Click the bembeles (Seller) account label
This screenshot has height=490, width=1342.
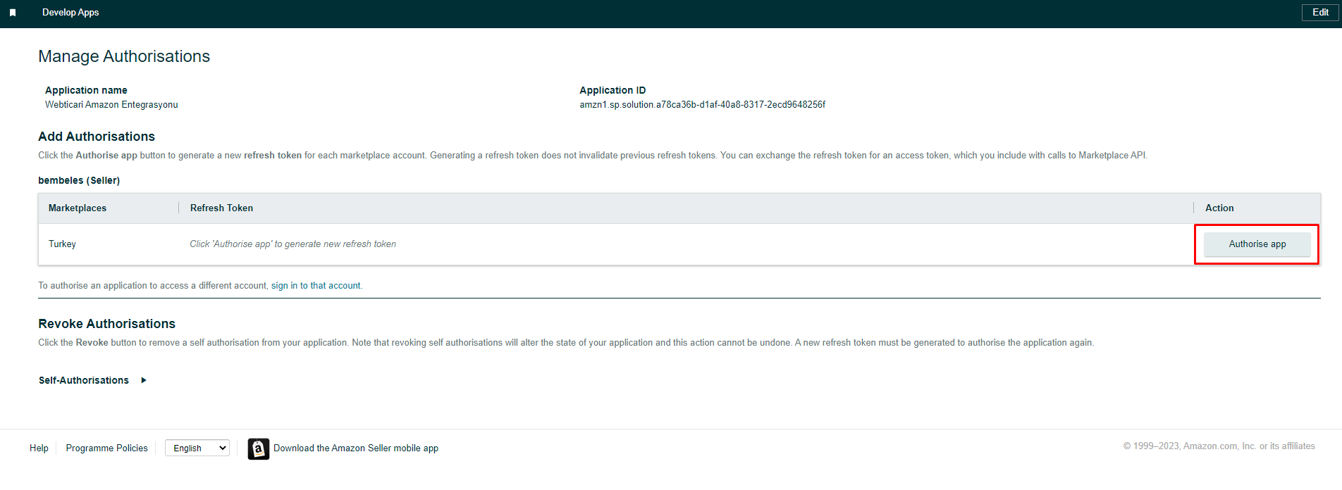click(79, 181)
